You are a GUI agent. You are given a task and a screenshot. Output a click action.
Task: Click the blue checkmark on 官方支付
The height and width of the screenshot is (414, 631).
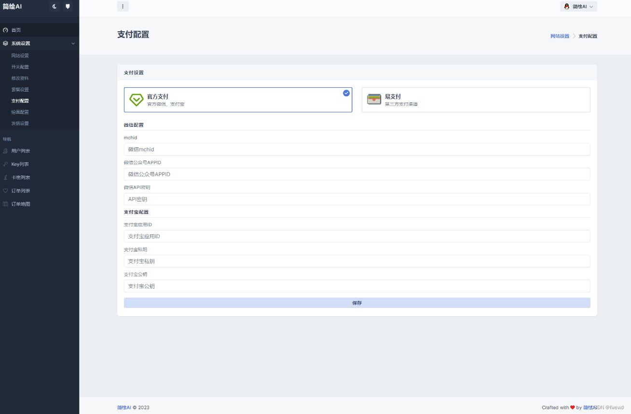(346, 93)
